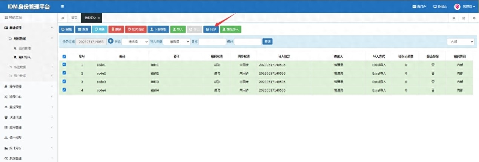The width and height of the screenshot is (479, 162).
Task: Click the 刷新 refresh button
Action: click(100, 29)
